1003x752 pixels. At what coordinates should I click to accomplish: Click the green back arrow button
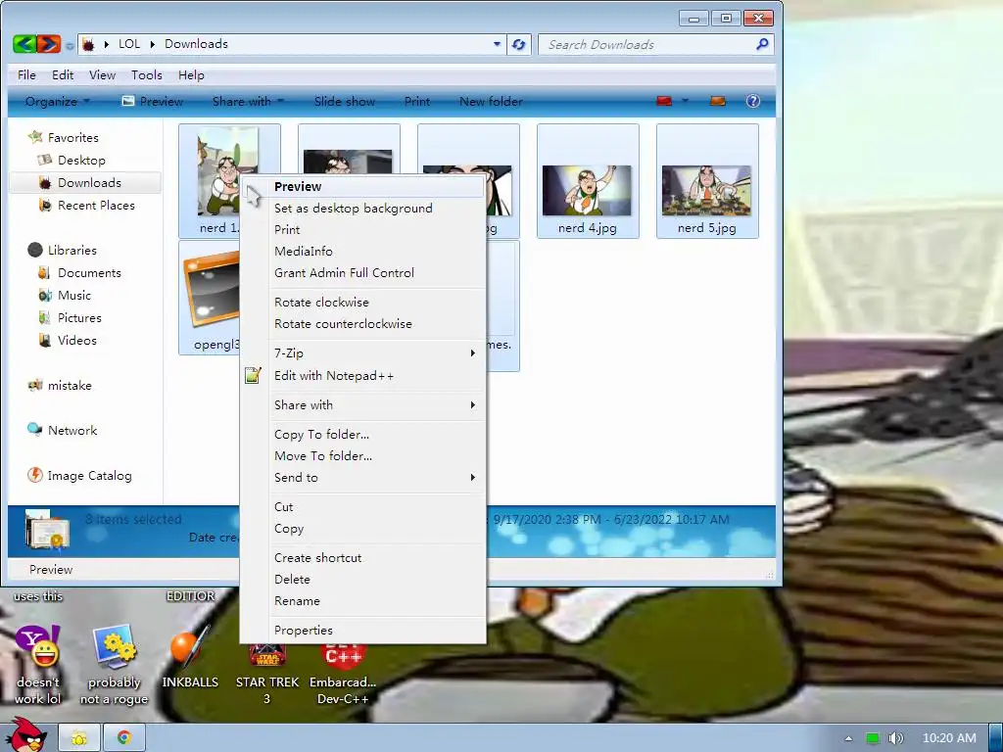point(24,44)
